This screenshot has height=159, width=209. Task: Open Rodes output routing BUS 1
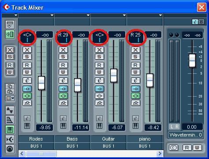36,146
